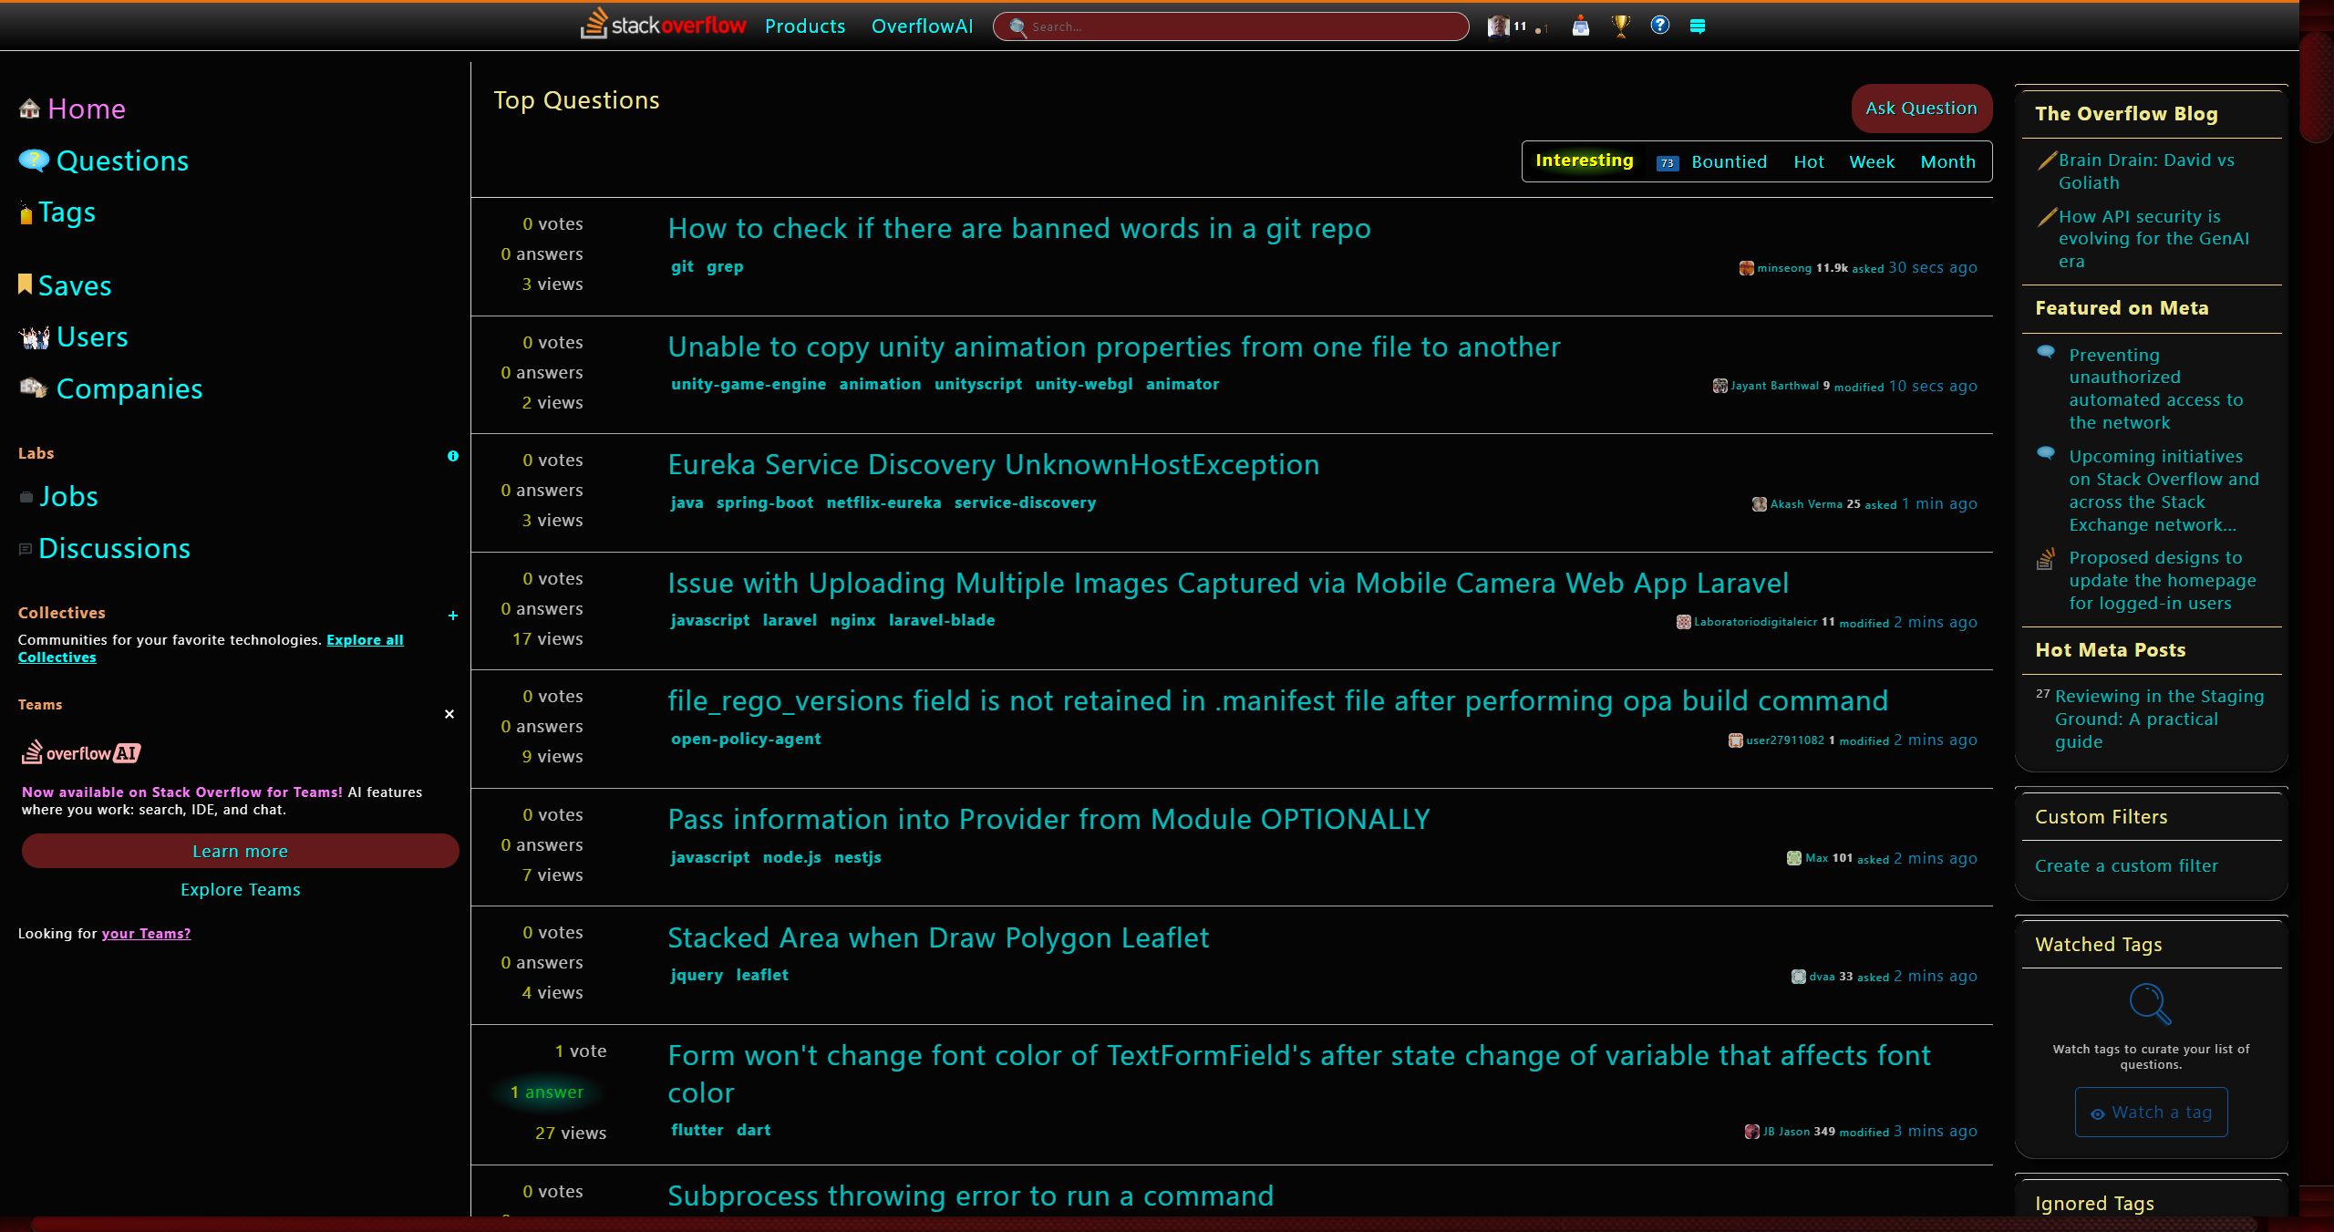The image size is (2334, 1232).
Task: Click the 73 bounty count badge
Action: [x=1668, y=163]
